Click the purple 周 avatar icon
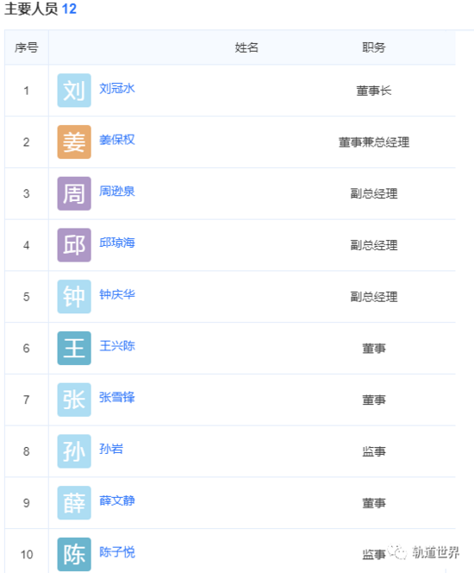The image size is (474, 573). pyautogui.click(x=74, y=193)
